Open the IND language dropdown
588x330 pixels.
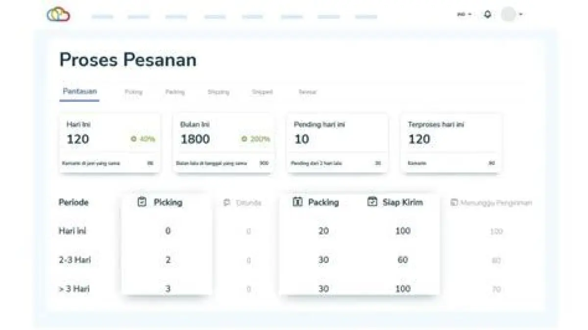click(x=464, y=14)
